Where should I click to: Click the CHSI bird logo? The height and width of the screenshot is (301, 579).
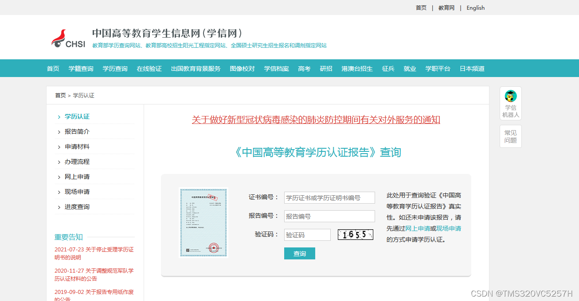point(68,39)
